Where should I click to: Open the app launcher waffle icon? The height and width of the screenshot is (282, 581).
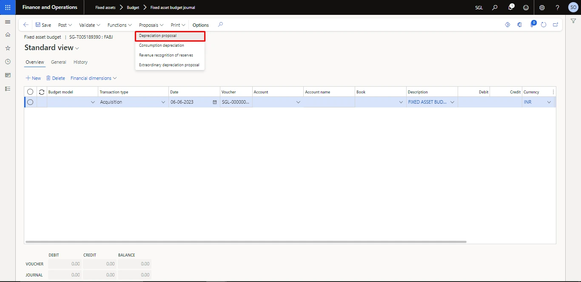click(x=8, y=7)
